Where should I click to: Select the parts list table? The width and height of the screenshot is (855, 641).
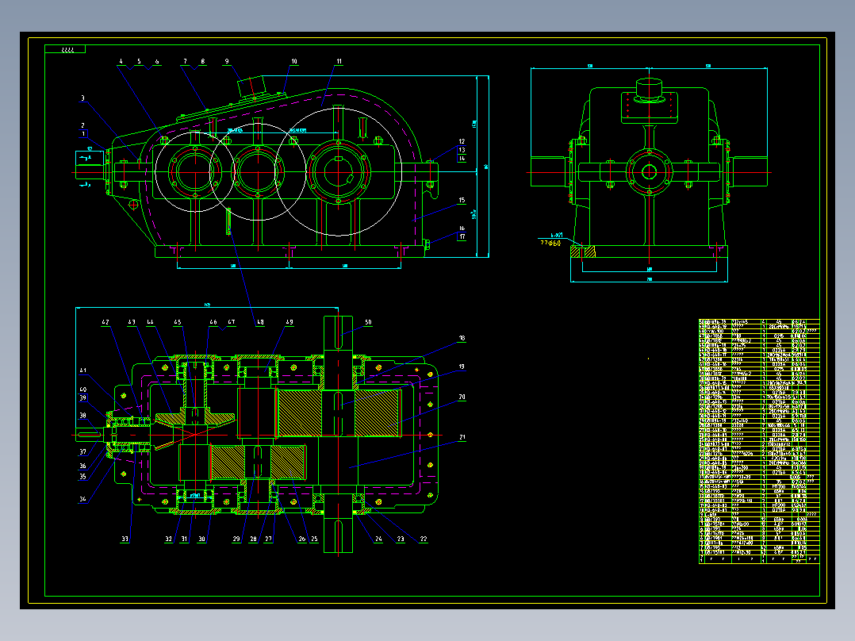click(759, 441)
